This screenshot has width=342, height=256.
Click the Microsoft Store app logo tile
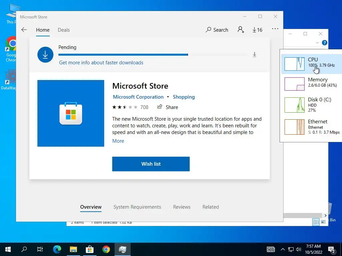tap(71, 113)
